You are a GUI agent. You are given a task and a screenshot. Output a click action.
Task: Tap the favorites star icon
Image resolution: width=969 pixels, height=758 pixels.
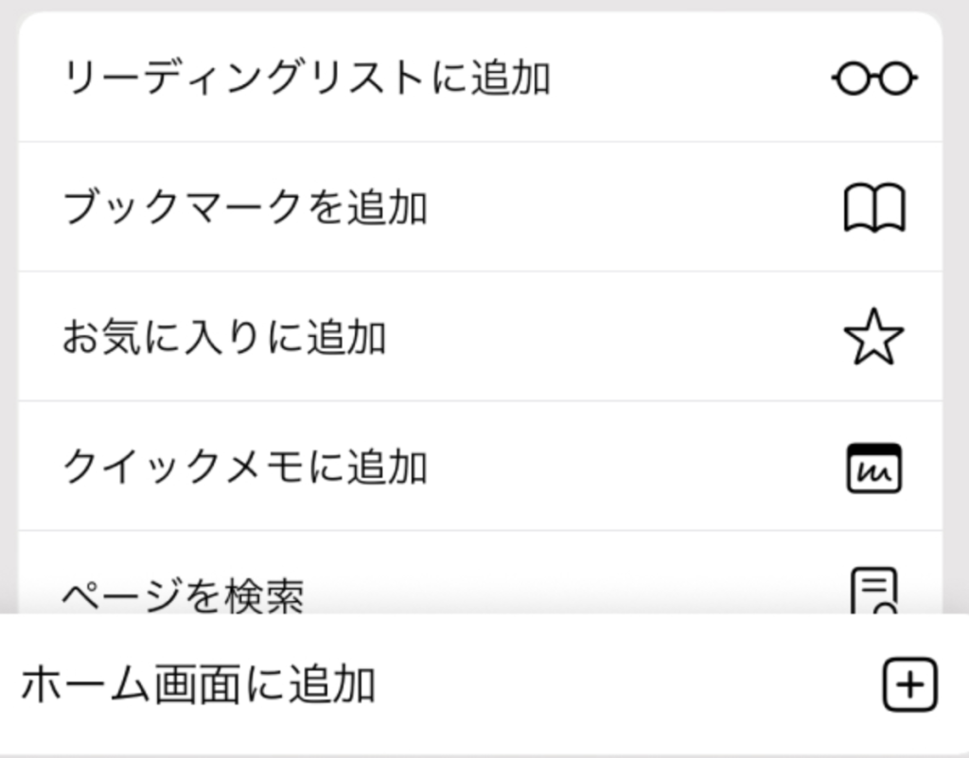pyautogui.click(x=873, y=337)
